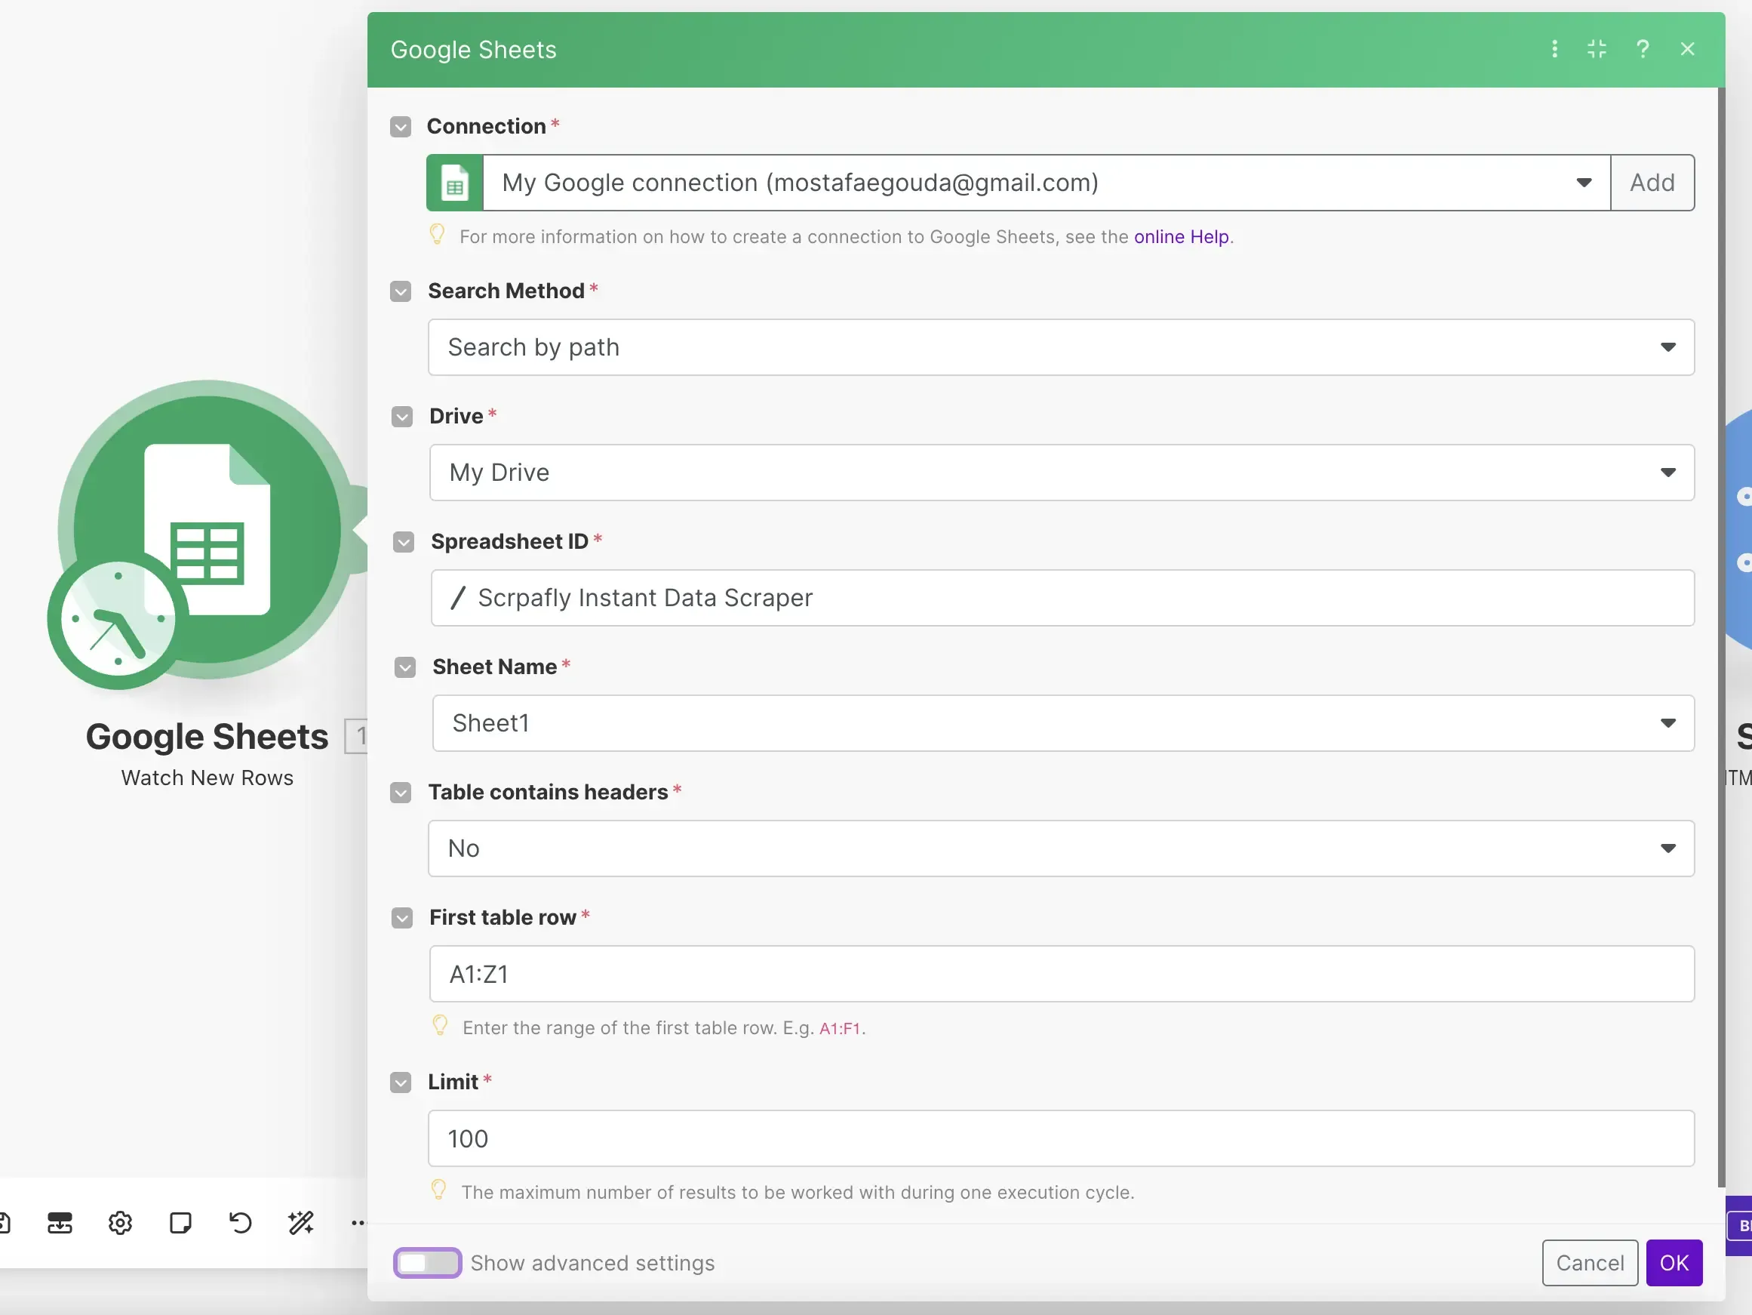Toggle the Spreadsheet ID map checkbox
1752x1315 pixels.
(403, 541)
